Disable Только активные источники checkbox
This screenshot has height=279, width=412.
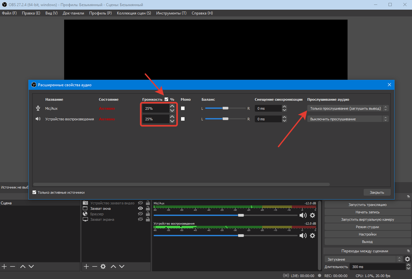point(34,193)
